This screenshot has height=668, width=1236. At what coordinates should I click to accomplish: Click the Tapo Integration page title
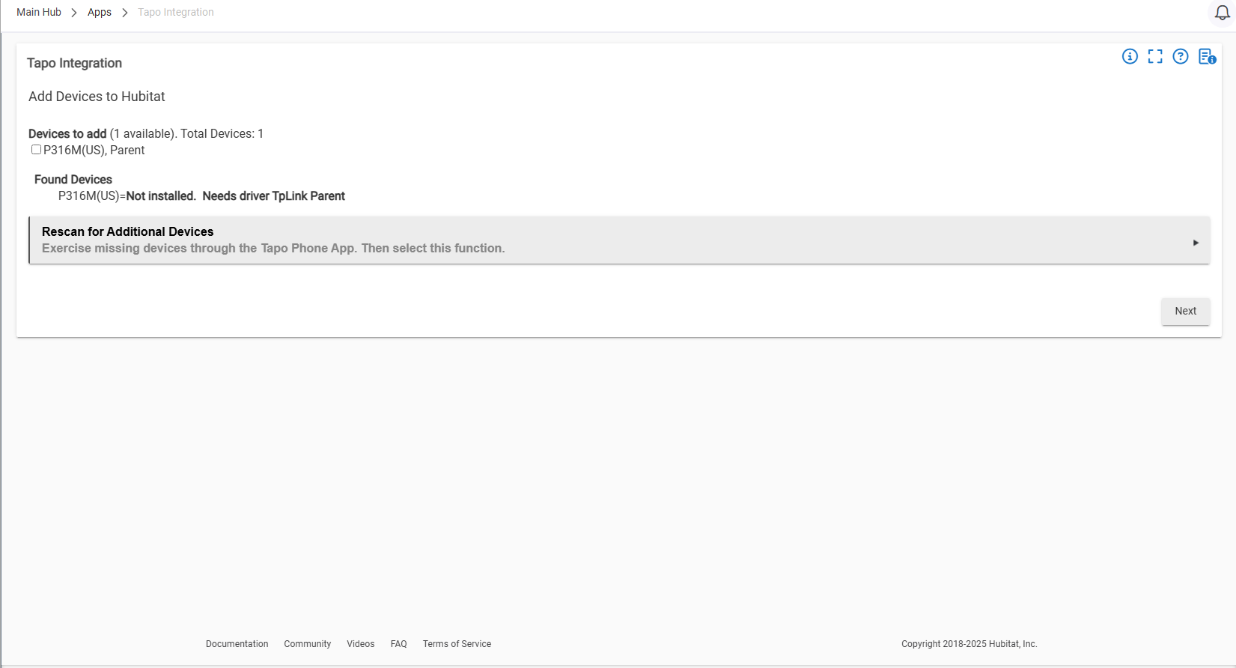point(74,63)
